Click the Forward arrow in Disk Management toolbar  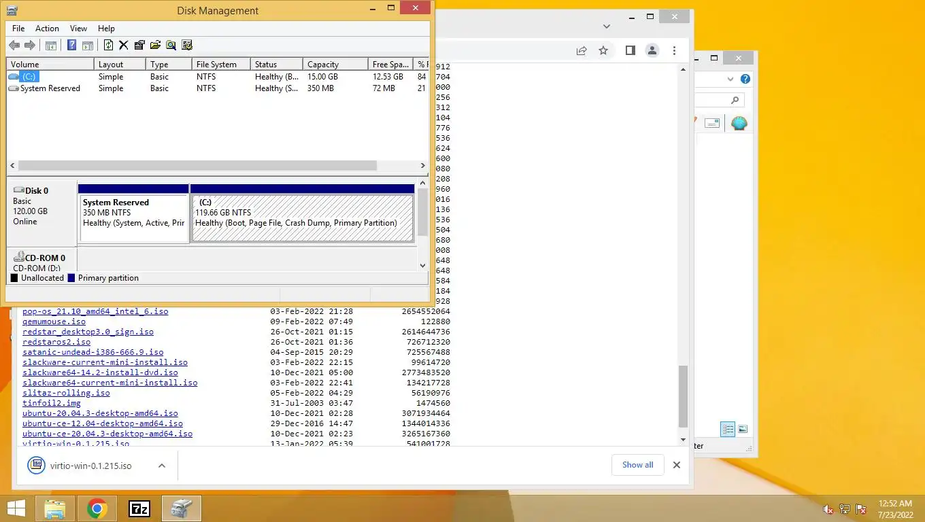(30, 46)
